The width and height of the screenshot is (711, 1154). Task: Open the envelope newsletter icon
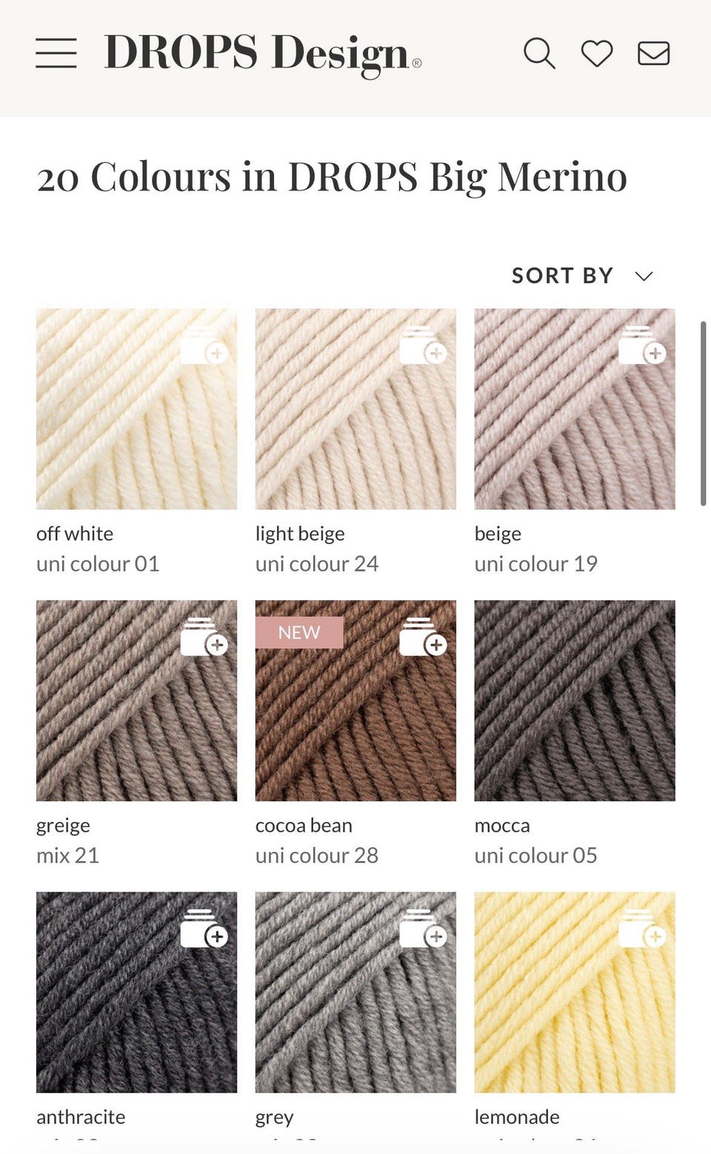tap(654, 53)
